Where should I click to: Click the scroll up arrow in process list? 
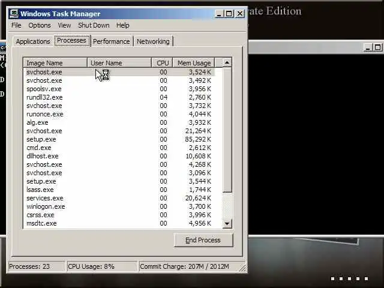(x=227, y=62)
